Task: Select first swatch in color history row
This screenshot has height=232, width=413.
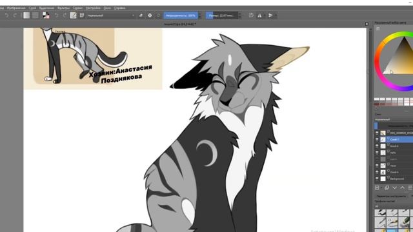Action: [x=377, y=100]
